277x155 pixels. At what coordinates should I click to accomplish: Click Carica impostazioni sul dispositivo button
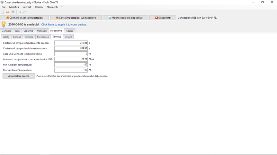[x=76, y=18]
